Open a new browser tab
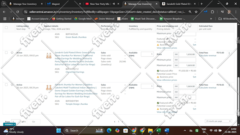This screenshot has height=135, width=240. point(202,4)
